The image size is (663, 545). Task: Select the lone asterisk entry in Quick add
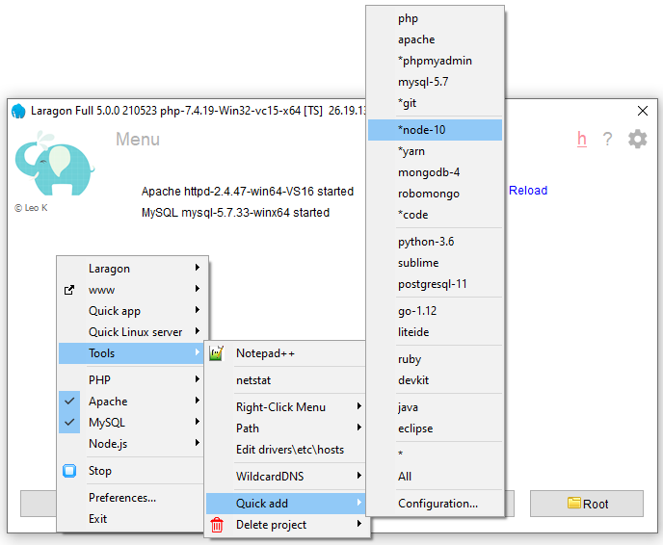(x=436, y=454)
